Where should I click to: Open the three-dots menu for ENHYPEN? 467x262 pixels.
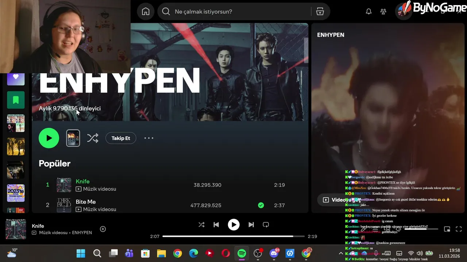(149, 138)
